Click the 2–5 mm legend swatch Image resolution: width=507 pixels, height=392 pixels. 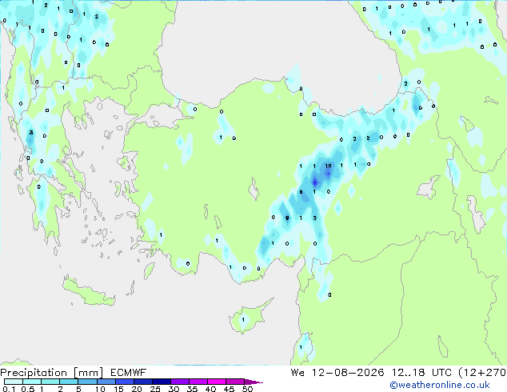pos(69,382)
